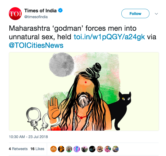166x156 pixels.
Task: Open the first orange liker avatar
Action: coord(53,149)
